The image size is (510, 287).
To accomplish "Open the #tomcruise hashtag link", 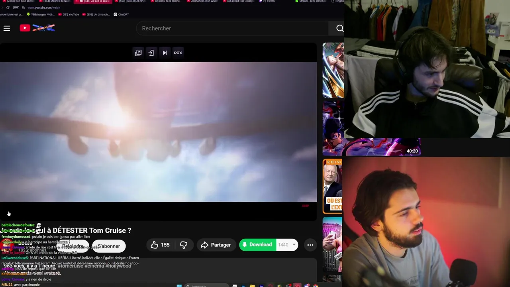I will pos(70,266).
